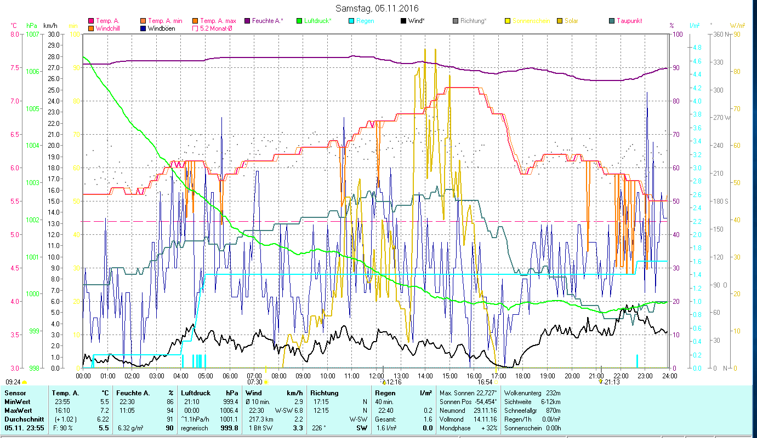Toggle the 5.2 Monat-Ø legend box

click(195, 28)
